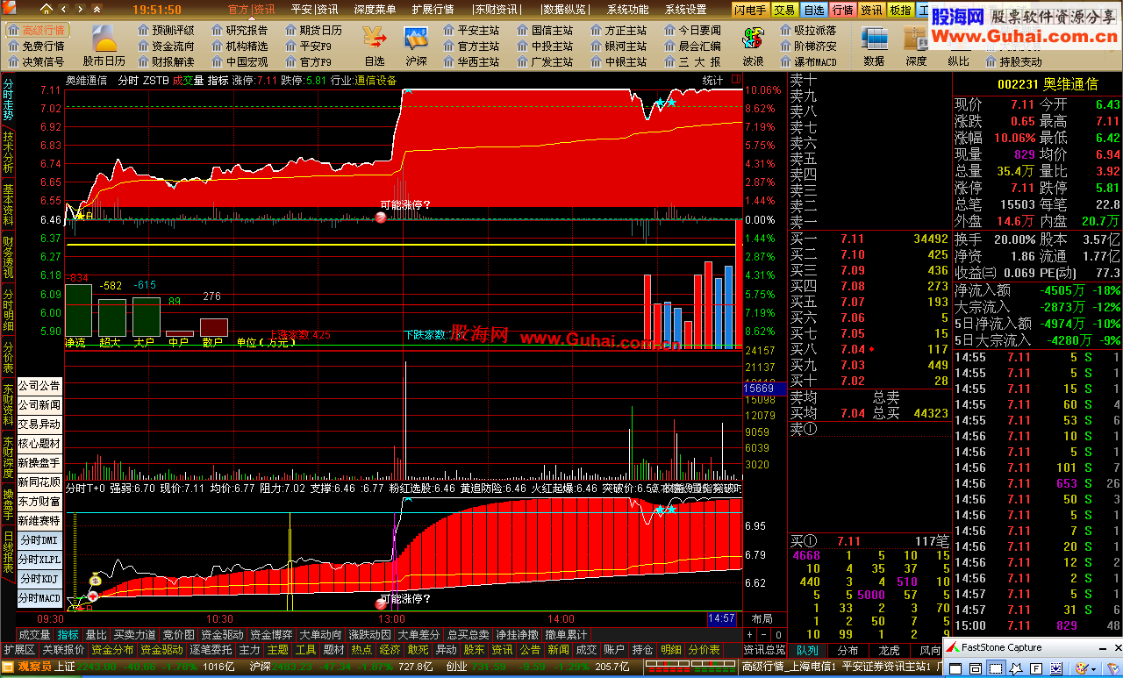
Task: Open the 自选 watchlist icon
Action: 375,46
